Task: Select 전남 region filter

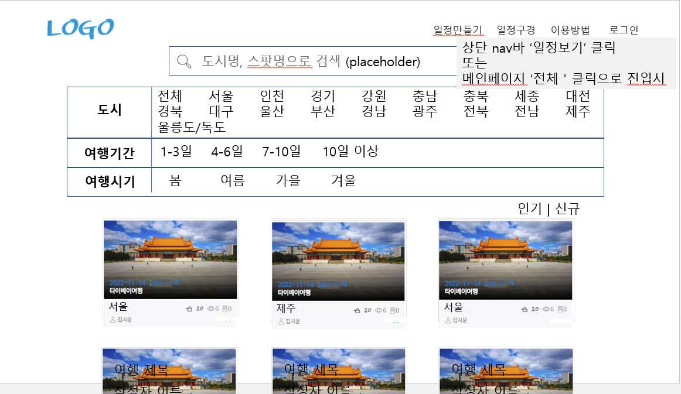Action: pyautogui.click(x=527, y=111)
